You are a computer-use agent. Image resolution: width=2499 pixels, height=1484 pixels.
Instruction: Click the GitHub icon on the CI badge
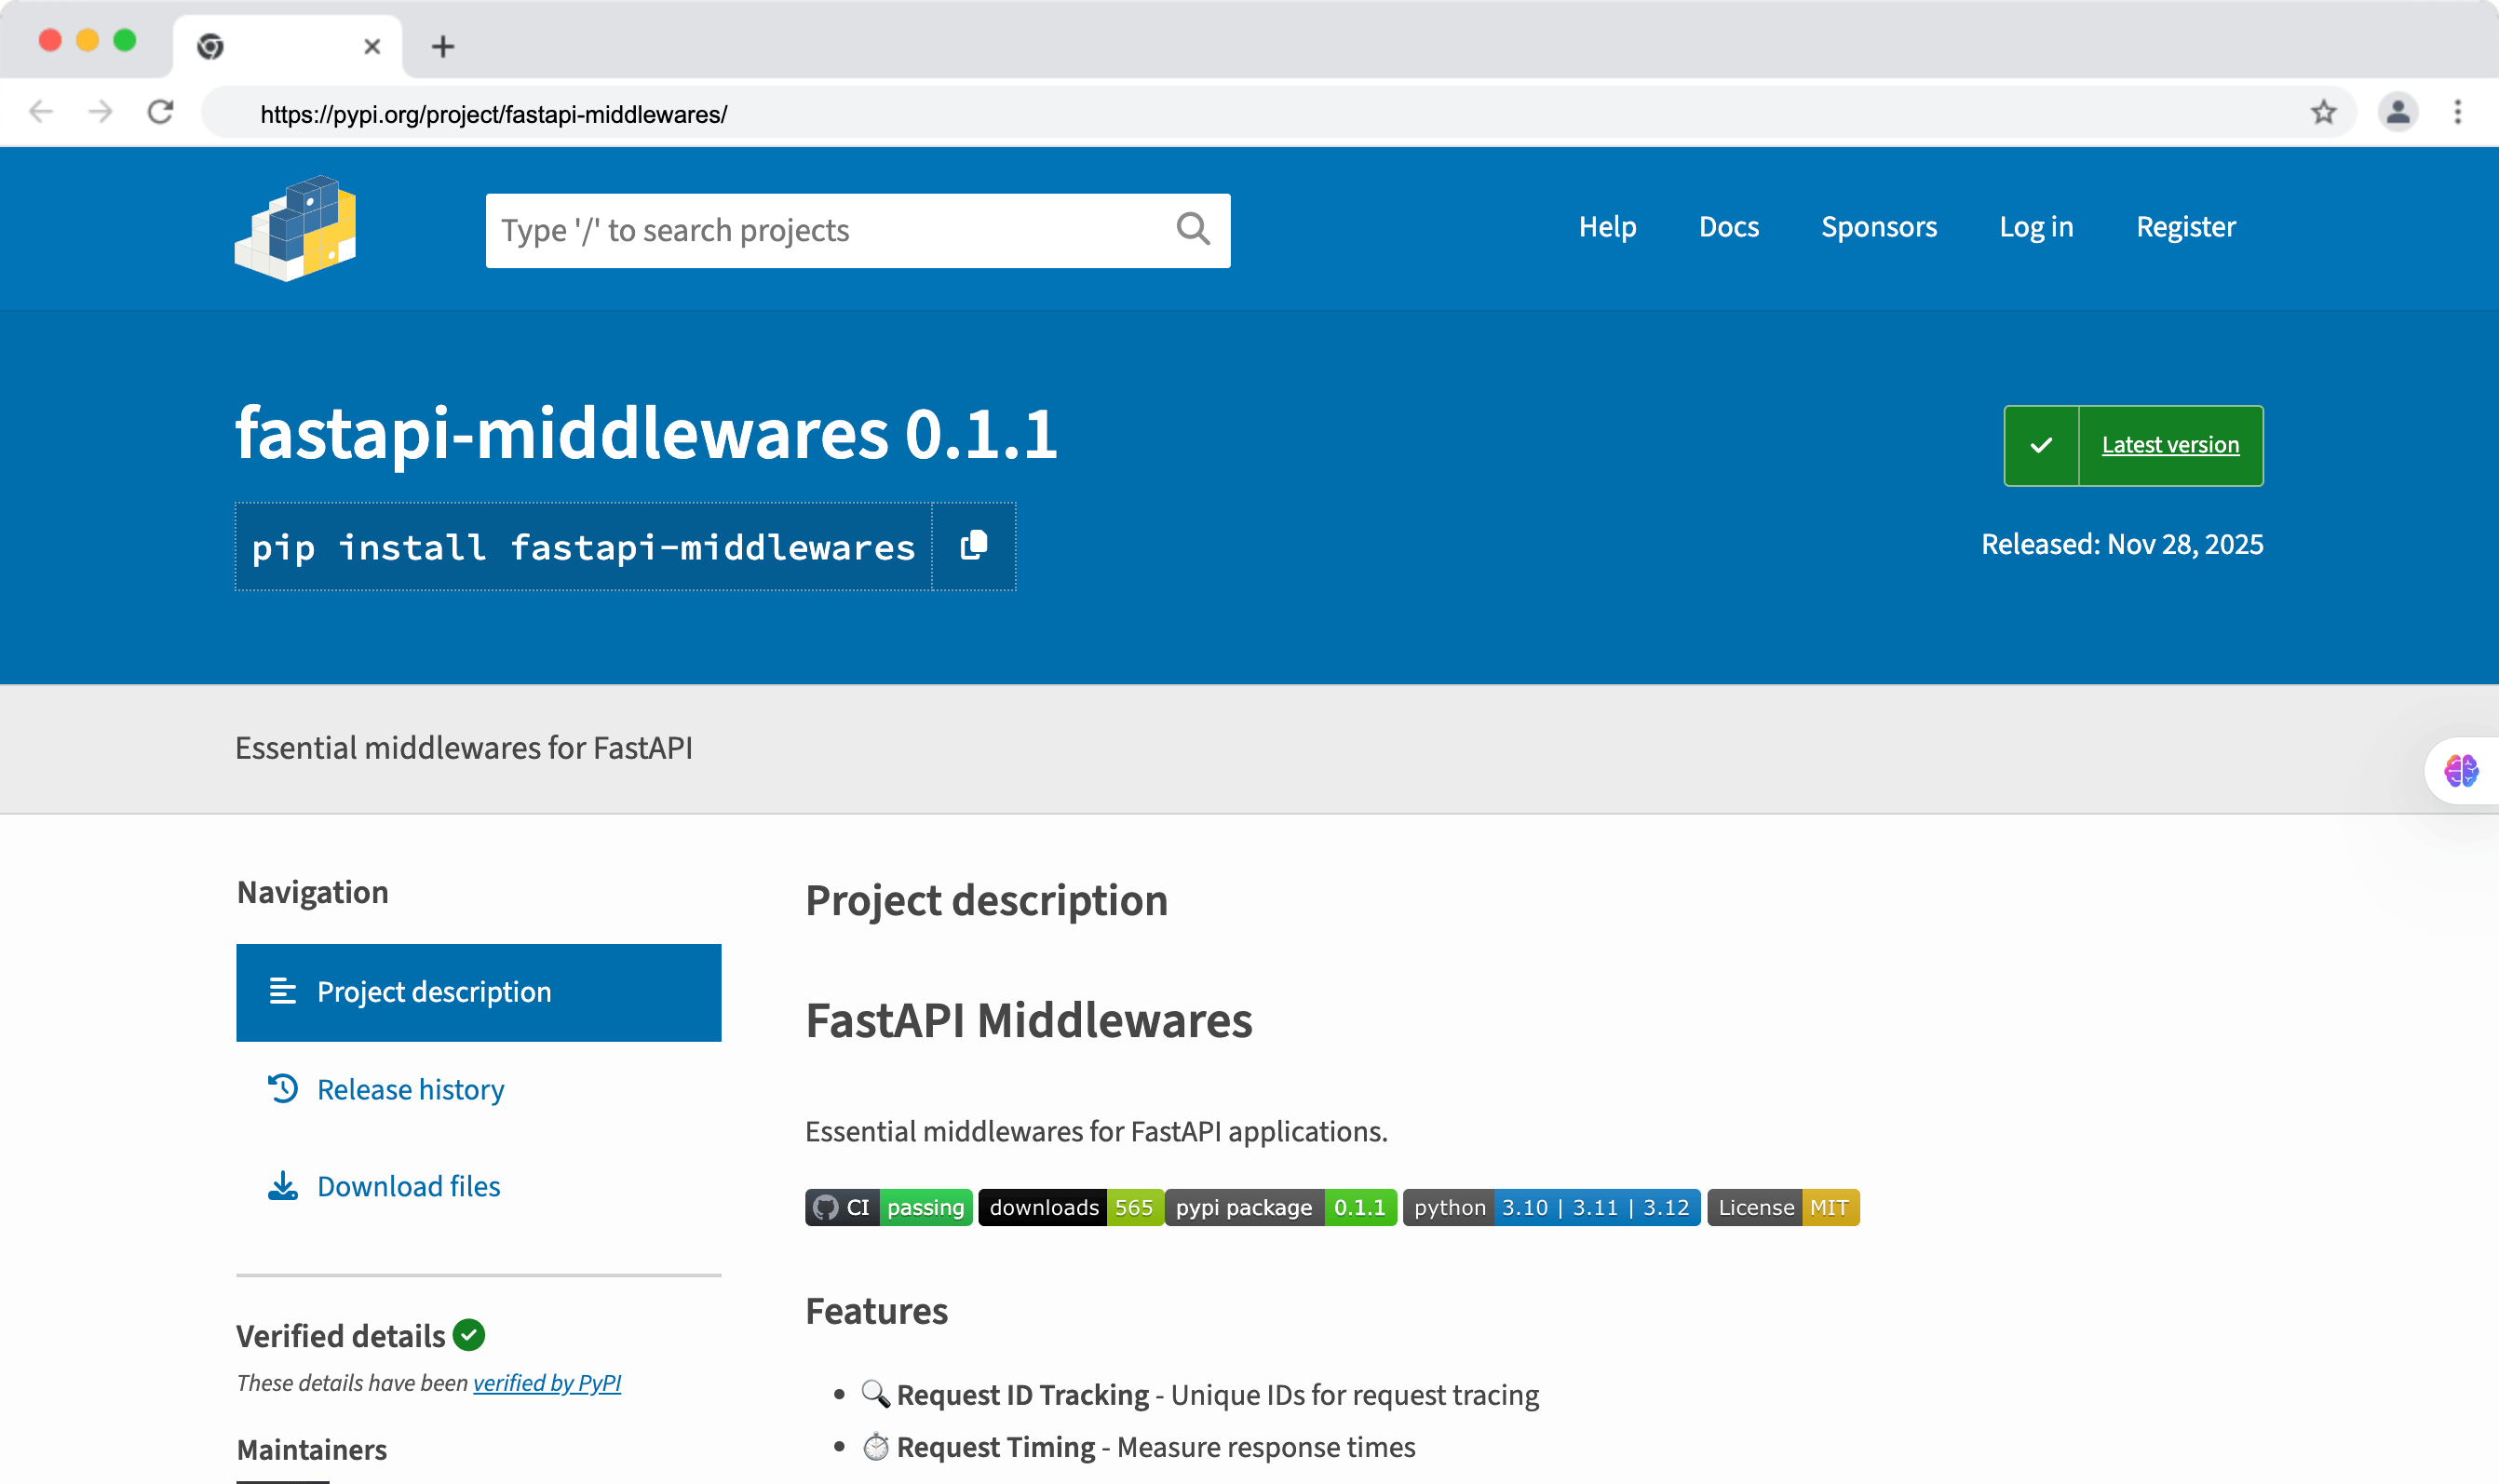826,1207
